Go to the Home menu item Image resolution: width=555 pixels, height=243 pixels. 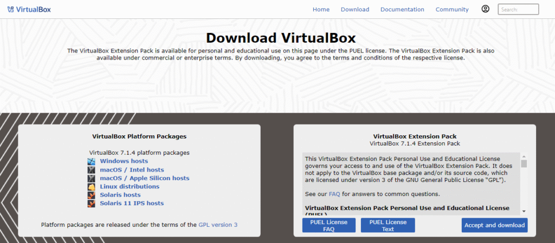point(321,10)
